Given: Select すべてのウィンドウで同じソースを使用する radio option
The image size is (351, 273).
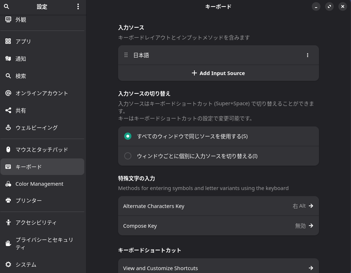Looking at the screenshot, I should (x=128, y=136).
